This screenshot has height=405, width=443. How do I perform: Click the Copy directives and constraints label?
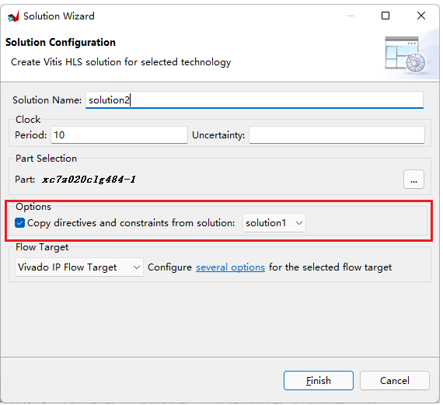click(x=131, y=223)
